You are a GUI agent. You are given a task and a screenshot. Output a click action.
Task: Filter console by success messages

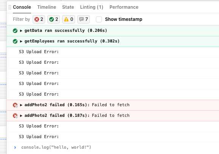(54, 19)
